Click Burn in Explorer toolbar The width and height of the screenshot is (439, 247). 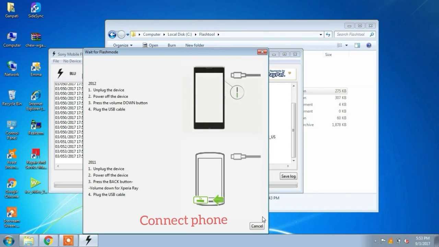click(x=172, y=45)
